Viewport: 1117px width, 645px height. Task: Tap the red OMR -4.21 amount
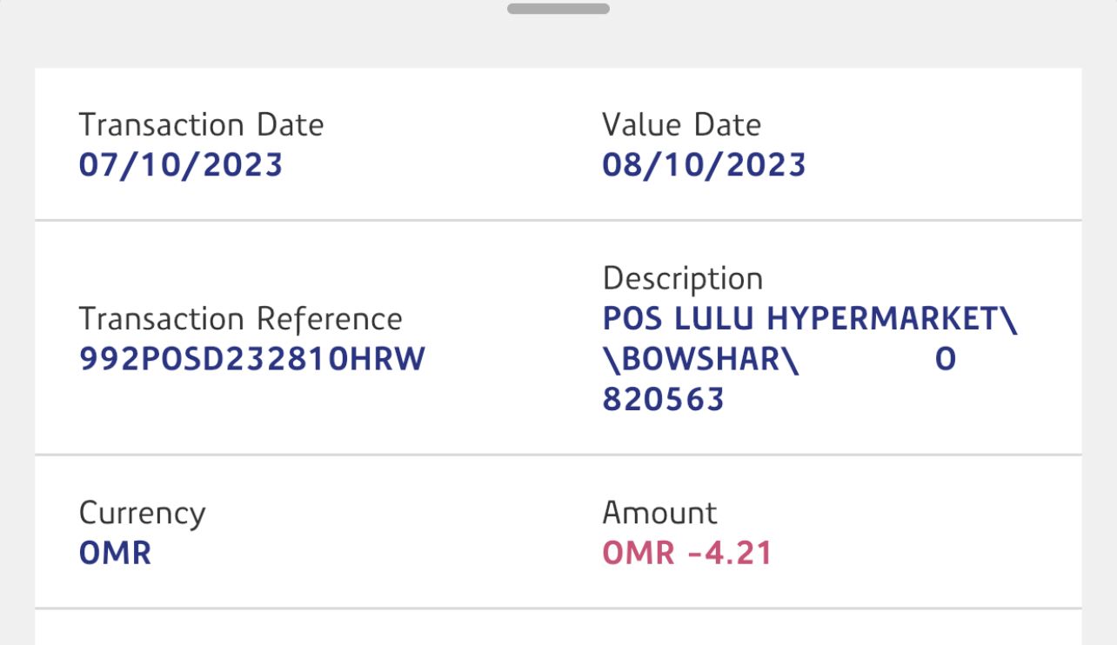click(x=687, y=553)
